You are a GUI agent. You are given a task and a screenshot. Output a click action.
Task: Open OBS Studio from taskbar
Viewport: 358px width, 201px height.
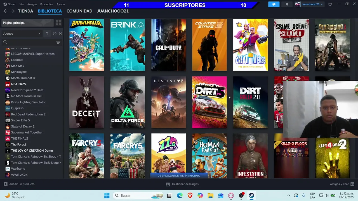241,195
